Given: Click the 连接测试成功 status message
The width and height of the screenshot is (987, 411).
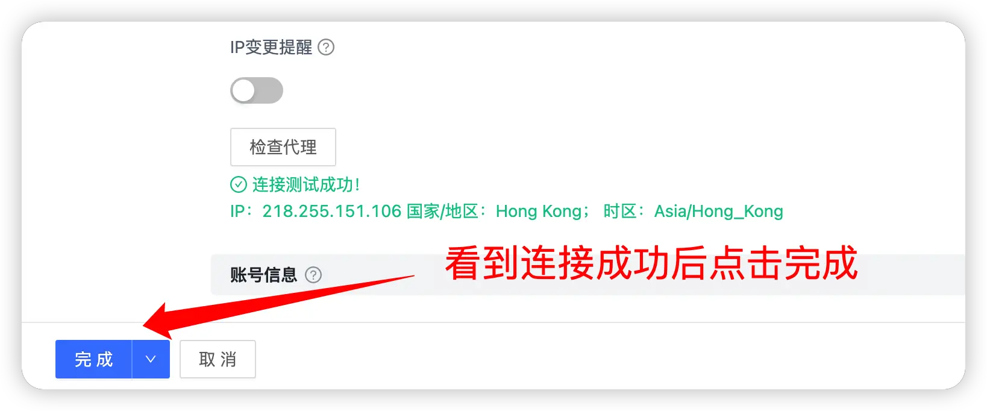Looking at the screenshot, I should click(x=305, y=184).
